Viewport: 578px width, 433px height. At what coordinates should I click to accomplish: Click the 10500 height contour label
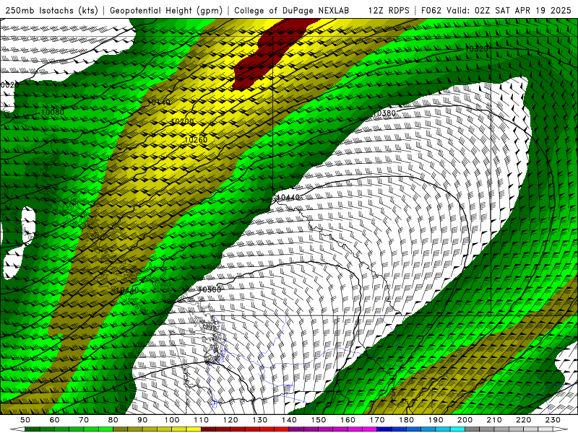[210, 289]
